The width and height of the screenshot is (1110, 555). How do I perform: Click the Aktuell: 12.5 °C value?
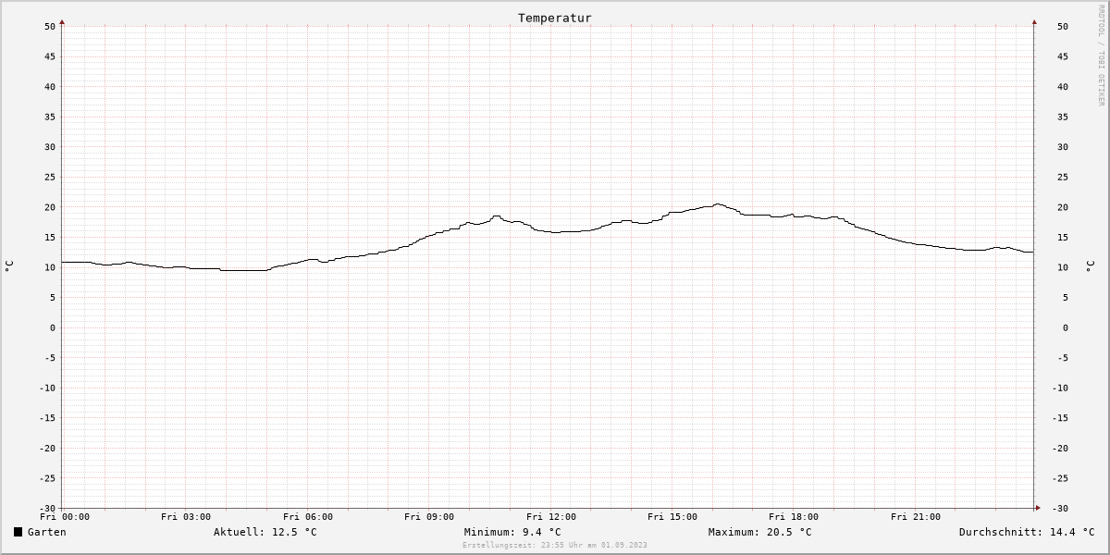pyautogui.click(x=265, y=532)
